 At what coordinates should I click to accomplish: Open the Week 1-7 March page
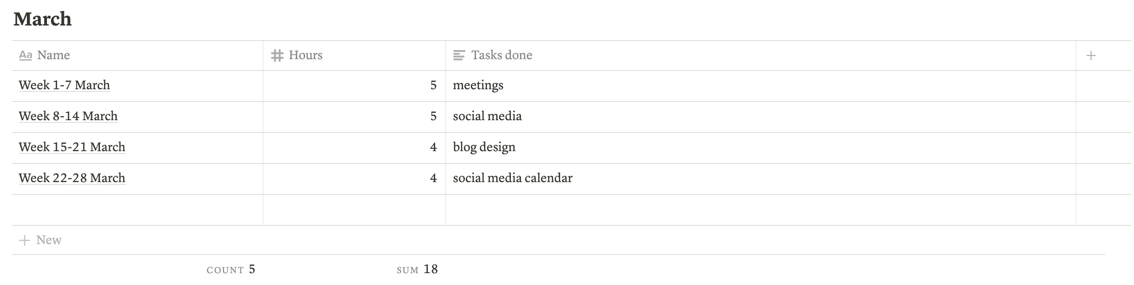(64, 85)
